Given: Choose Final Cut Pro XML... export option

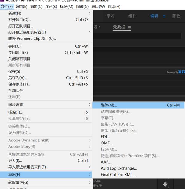Looking at the screenshot, I should [x=138, y=175].
